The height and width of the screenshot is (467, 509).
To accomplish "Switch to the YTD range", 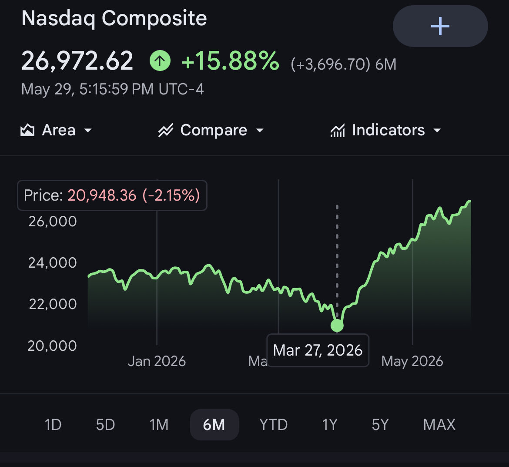I will (x=273, y=424).
